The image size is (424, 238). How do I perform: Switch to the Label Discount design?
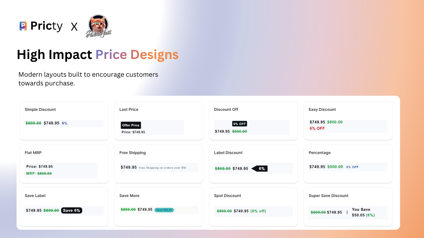coord(253,164)
